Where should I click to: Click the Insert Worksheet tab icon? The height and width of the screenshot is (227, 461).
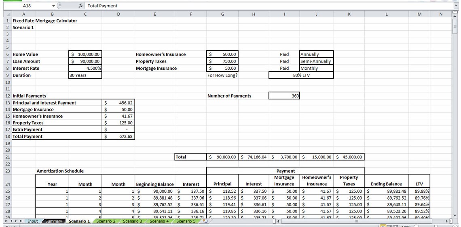205,221
